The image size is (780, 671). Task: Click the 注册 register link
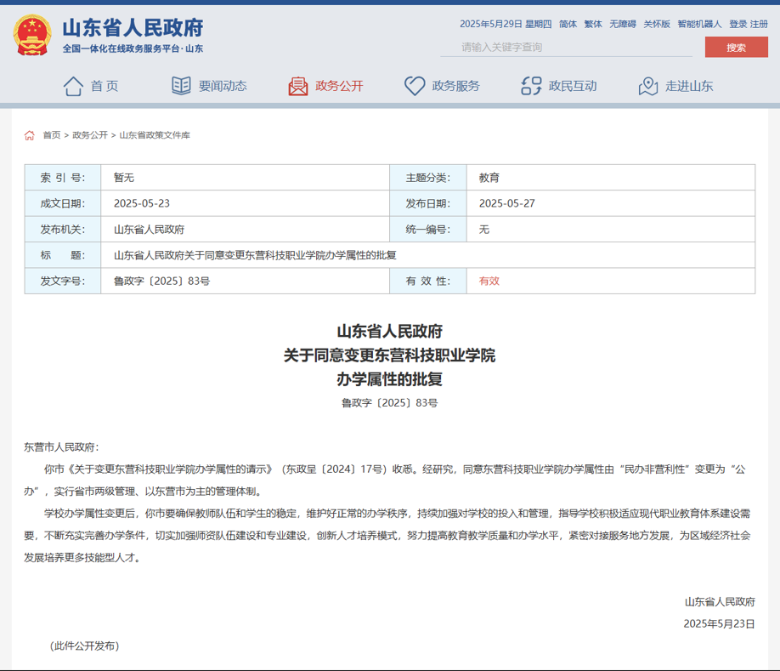[759, 24]
